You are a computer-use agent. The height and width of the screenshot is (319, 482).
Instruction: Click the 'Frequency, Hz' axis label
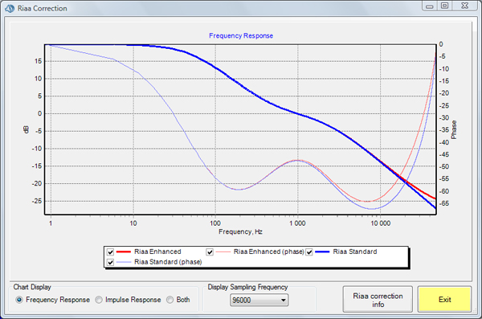point(240,231)
